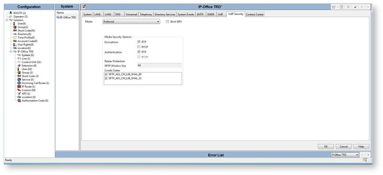383x175 pixels.
Task: Click the status icon in the bottom-right corner
Action: pyautogui.click(x=365, y=160)
